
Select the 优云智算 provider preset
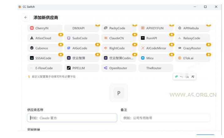click(82, 58)
